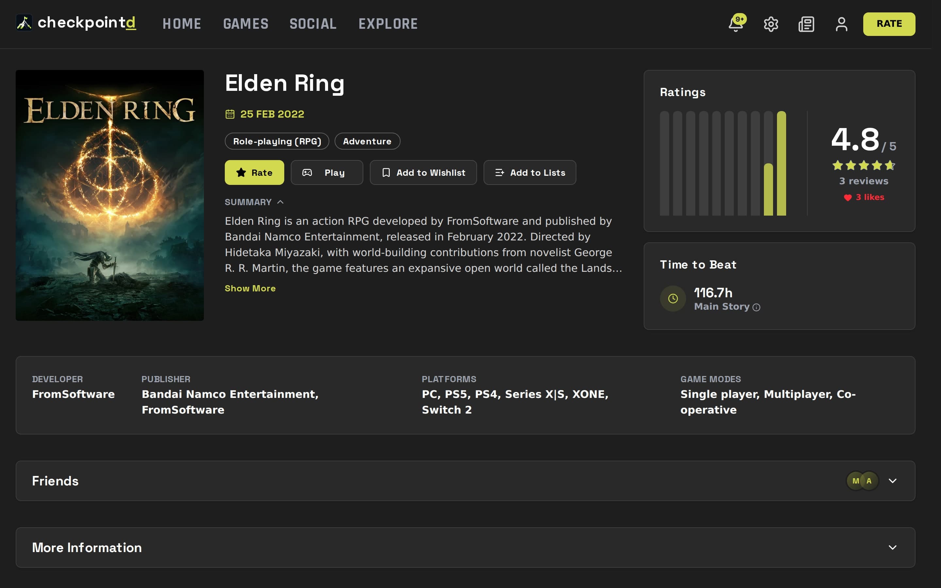Click the five-star rating row
941x588 pixels.
click(864, 165)
